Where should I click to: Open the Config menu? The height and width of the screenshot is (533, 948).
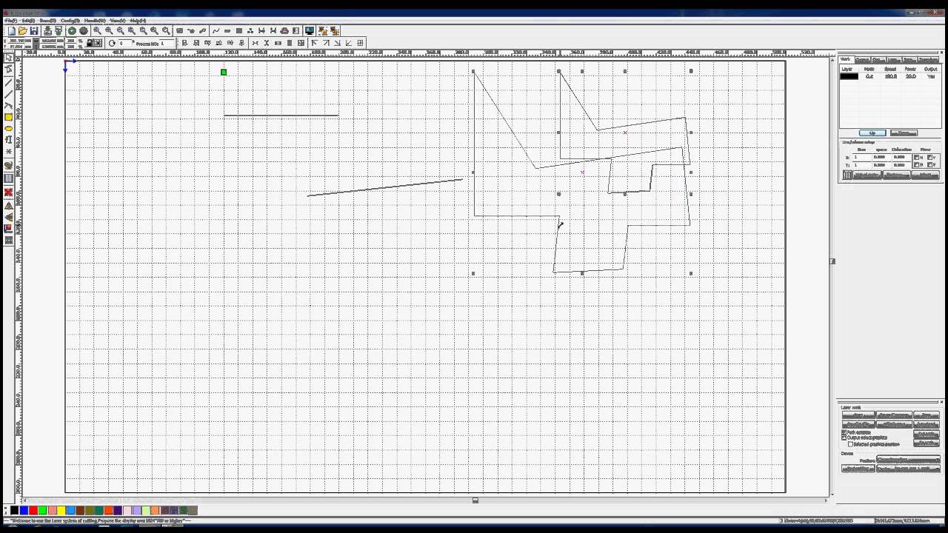pyautogui.click(x=70, y=20)
